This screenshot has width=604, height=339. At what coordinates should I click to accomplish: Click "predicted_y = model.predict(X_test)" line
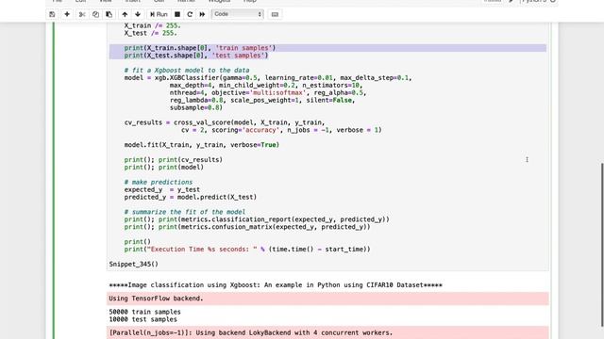191,197
